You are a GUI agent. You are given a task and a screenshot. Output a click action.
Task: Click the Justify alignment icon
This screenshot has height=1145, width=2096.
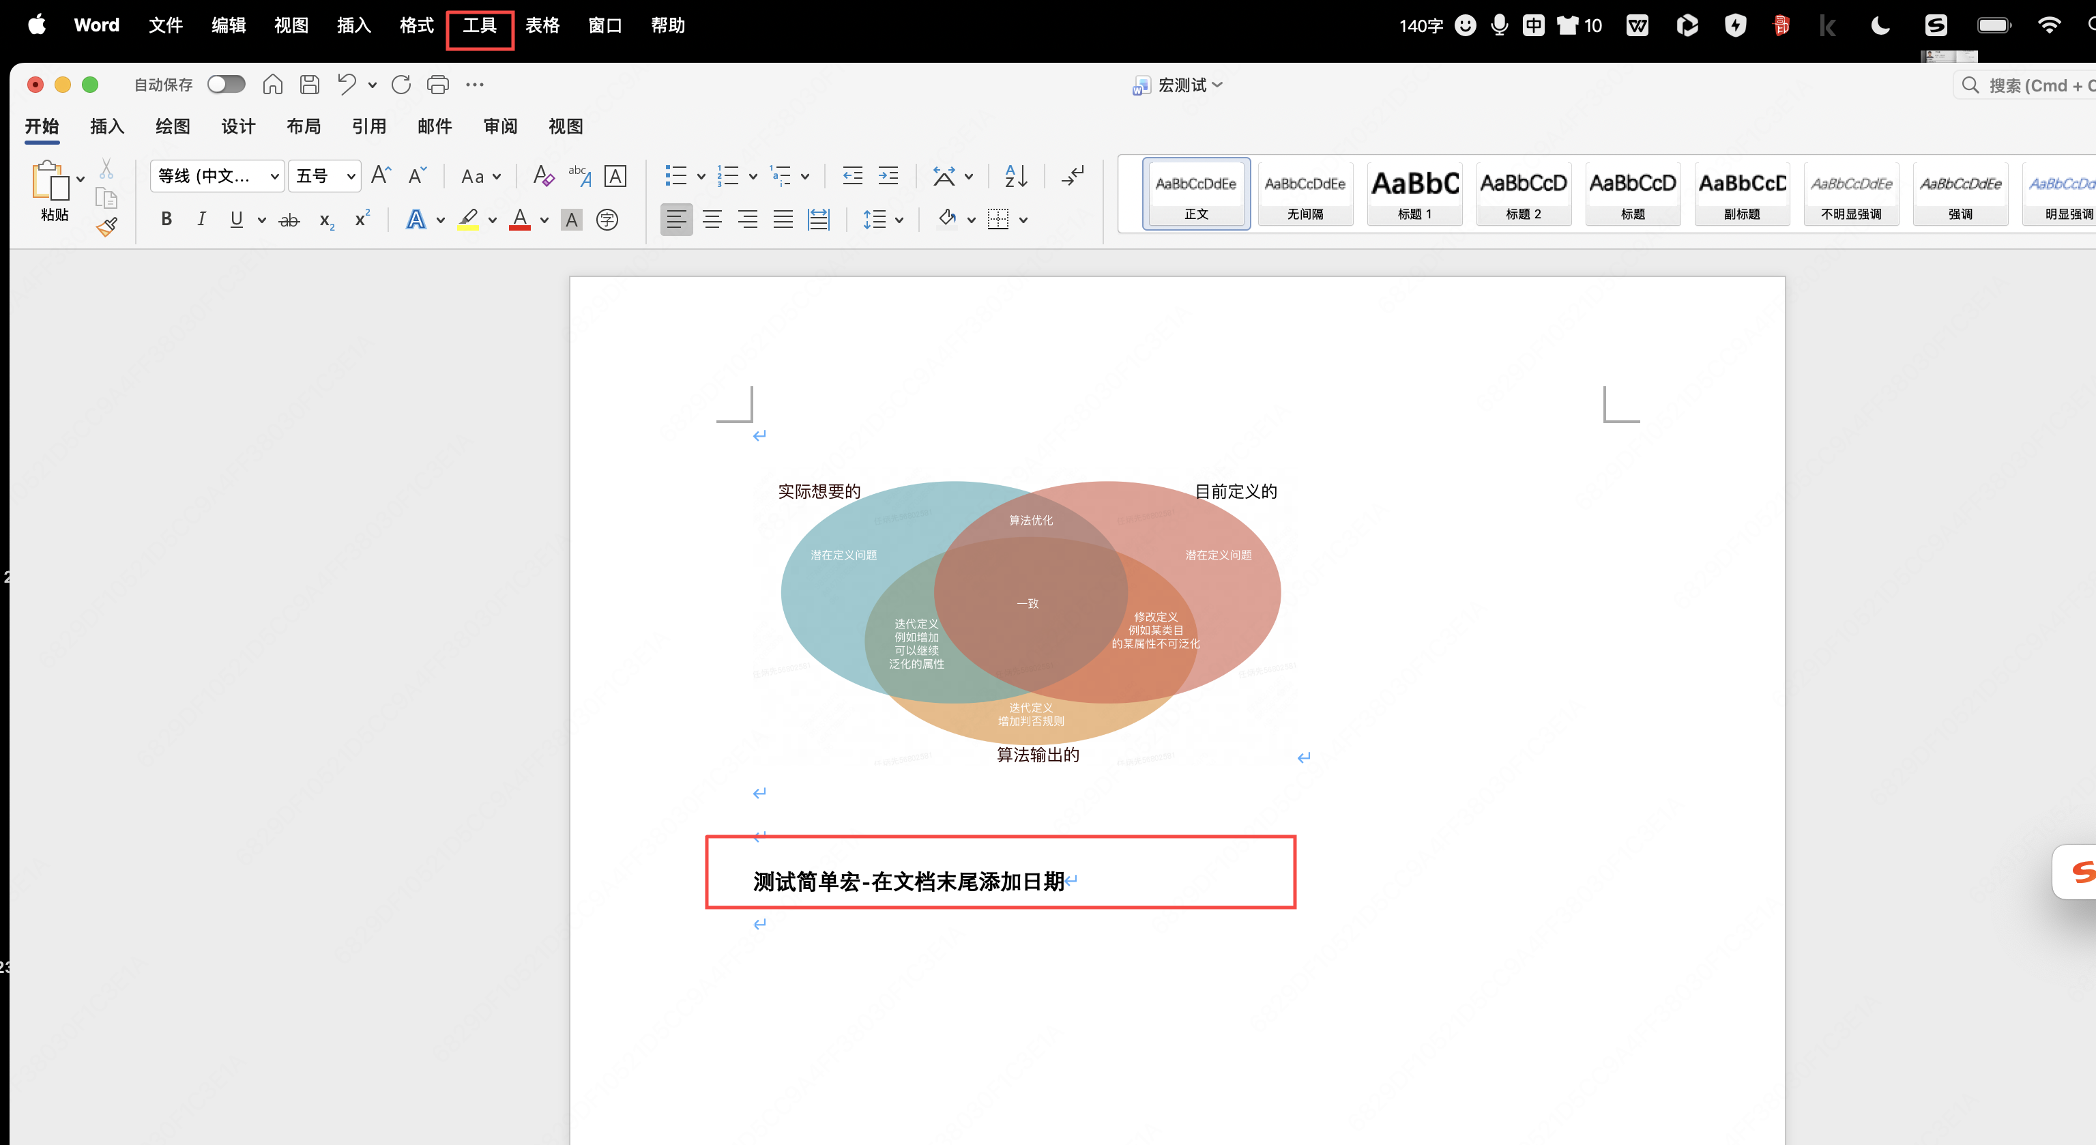[x=783, y=220]
